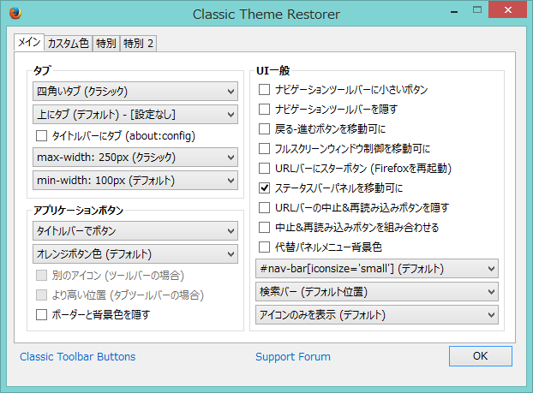
Task: Check ナビゲーションツールバーを隠す
Action: [x=264, y=110]
